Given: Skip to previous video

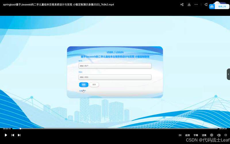Looking at the screenshot, I should tap(13, 135).
